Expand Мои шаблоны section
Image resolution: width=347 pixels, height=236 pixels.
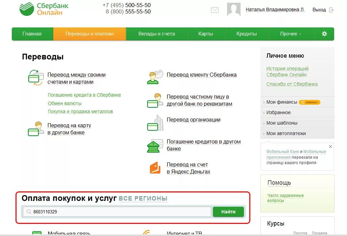(297, 123)
